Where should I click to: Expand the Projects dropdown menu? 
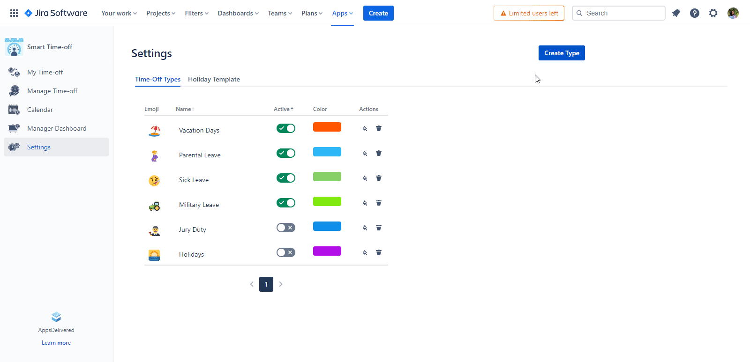click(x=161, y=13)
